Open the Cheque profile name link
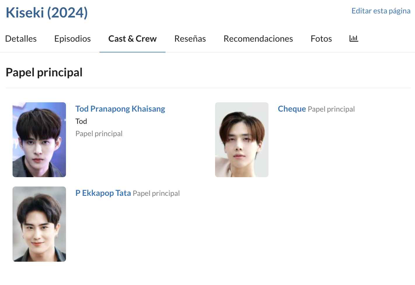The height and width of the screenshot is (285, 415). (292, 109)
